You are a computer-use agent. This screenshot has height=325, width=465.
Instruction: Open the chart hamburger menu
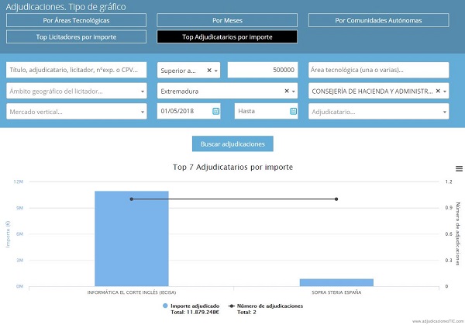pyautogui.click(x=459, y=168)
